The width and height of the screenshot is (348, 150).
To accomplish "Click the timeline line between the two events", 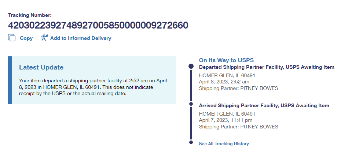I will pyautogui.click(x=191, y=86).
